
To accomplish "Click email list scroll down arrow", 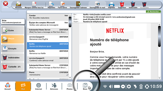I will tap(70, 78).
